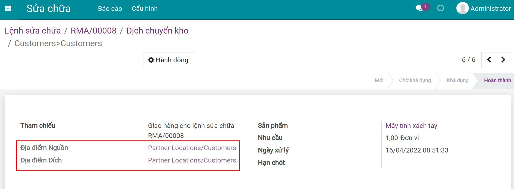Viewport: 514px width, 189px height.
Task: Open destination location Partner Locations/Customers link
Action: pyautogui.click(x=192, y=160)
